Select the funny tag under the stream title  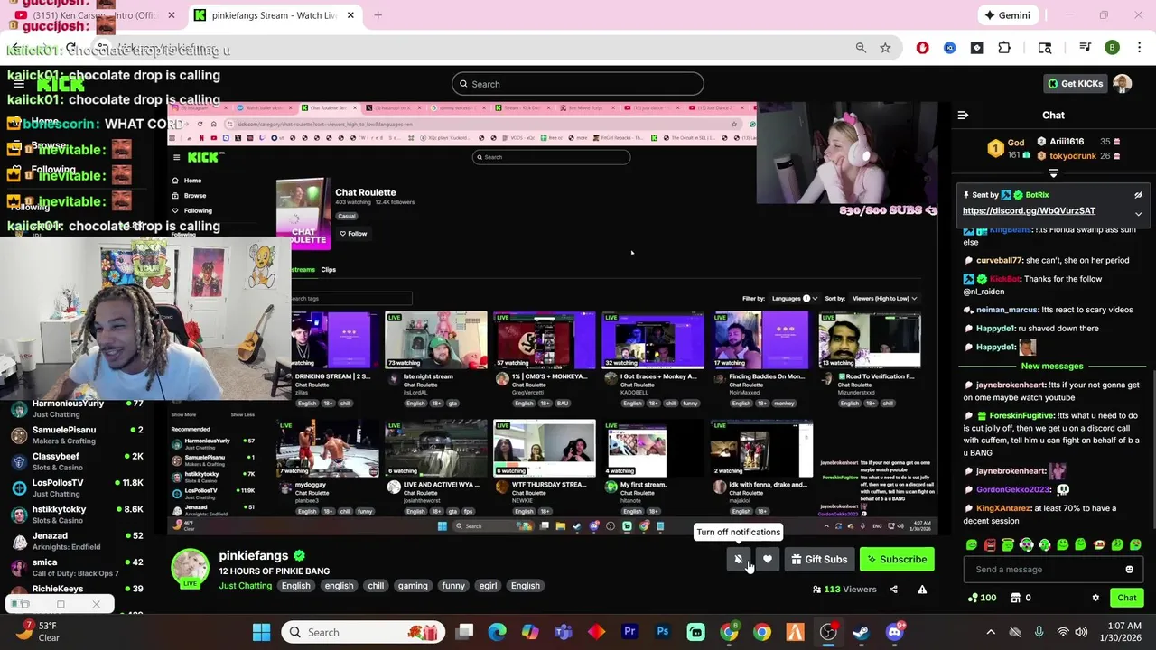click(453, 586)
